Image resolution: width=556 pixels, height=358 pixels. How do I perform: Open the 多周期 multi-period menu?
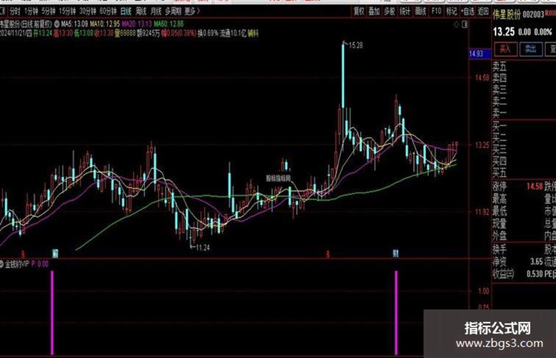pos(173,11)
